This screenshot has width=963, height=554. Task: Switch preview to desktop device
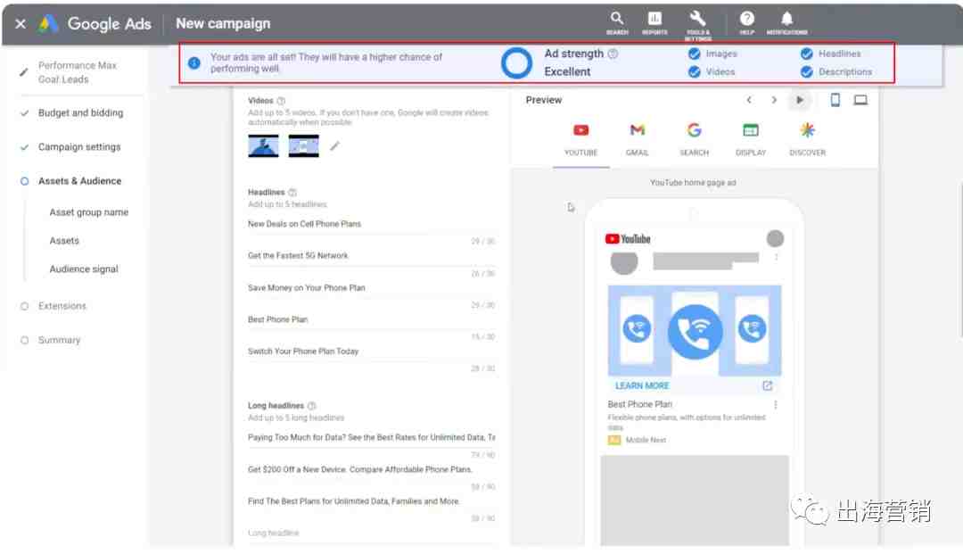pos(860,100)
